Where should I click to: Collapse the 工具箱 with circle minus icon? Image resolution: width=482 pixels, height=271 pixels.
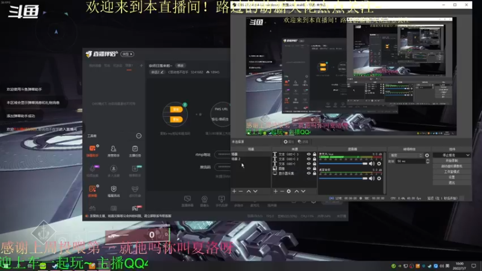[139, 136]
